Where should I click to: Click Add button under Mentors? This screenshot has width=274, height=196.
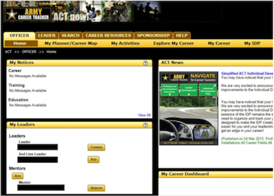[x=18, y=176]
